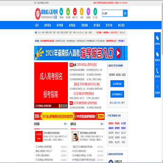This screenshot has width=163, height=163.
Task: Click the yellow button ending the red 活动 banner
Action: (101, 116)
